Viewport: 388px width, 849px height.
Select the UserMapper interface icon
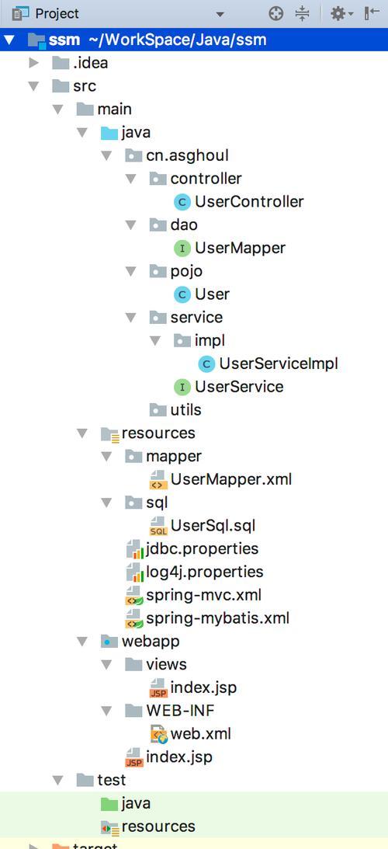click(x=182, y=249)
